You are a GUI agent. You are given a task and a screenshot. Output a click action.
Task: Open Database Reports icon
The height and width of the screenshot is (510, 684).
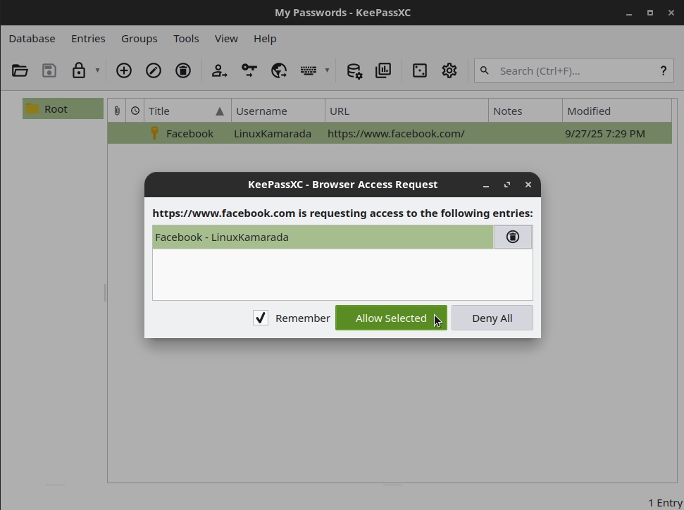click(383, 70)
